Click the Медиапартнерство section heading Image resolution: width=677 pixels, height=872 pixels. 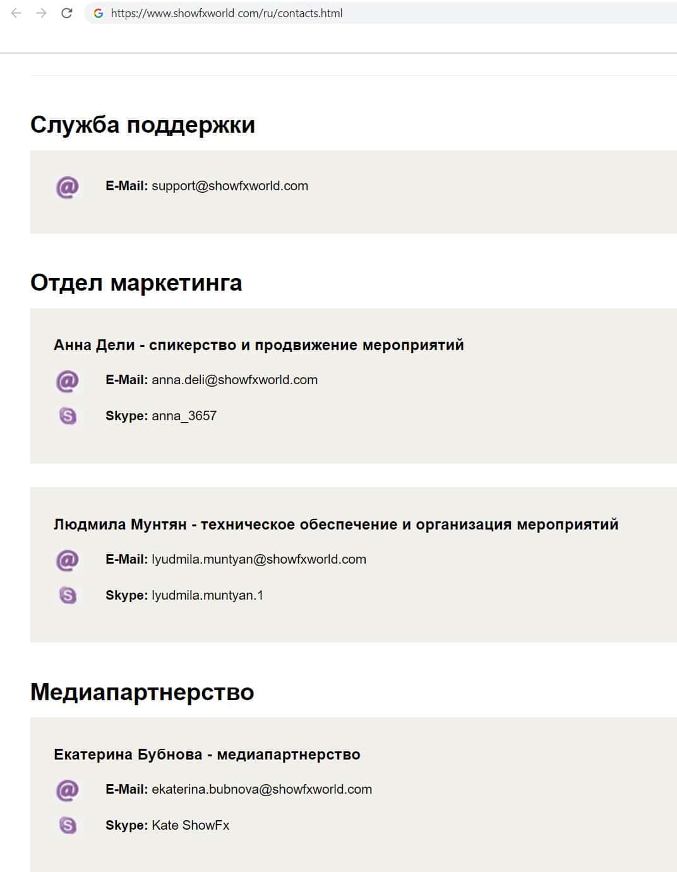[142, 693]
